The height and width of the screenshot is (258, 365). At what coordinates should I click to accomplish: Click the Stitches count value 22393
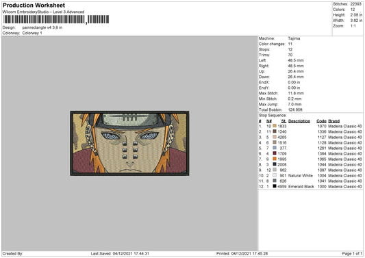tap(355, 4)
